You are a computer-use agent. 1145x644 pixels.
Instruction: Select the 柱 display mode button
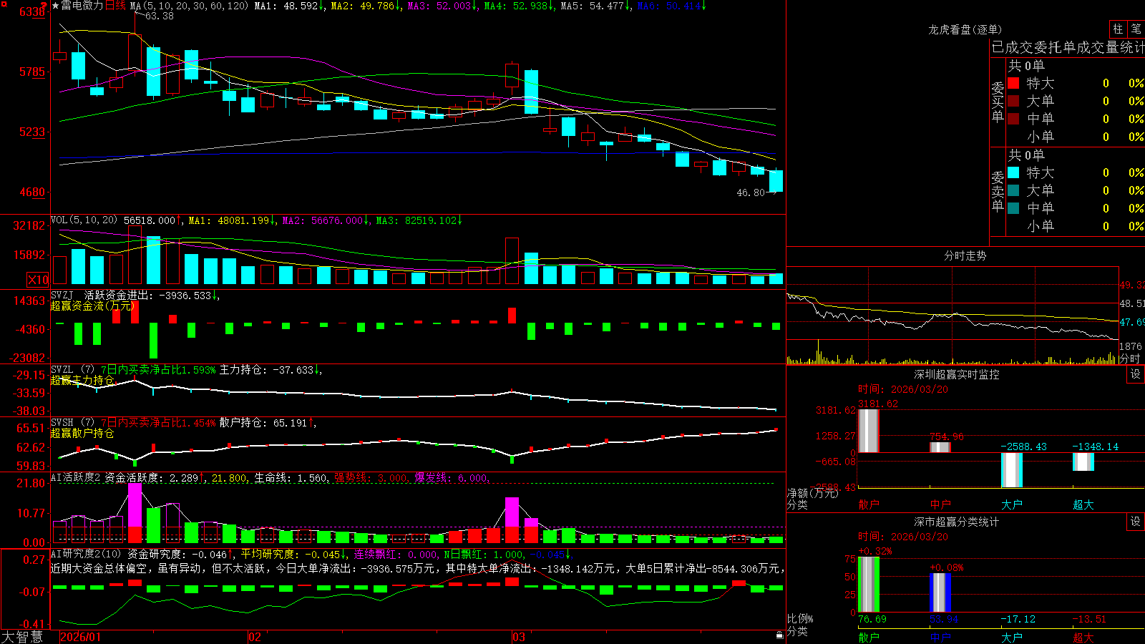click(x=1118, y=29)
